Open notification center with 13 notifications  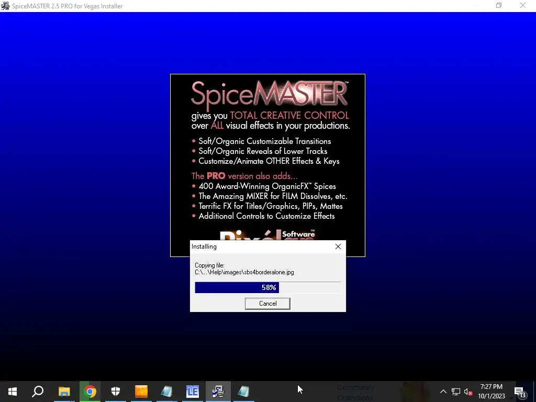point(520,392)
